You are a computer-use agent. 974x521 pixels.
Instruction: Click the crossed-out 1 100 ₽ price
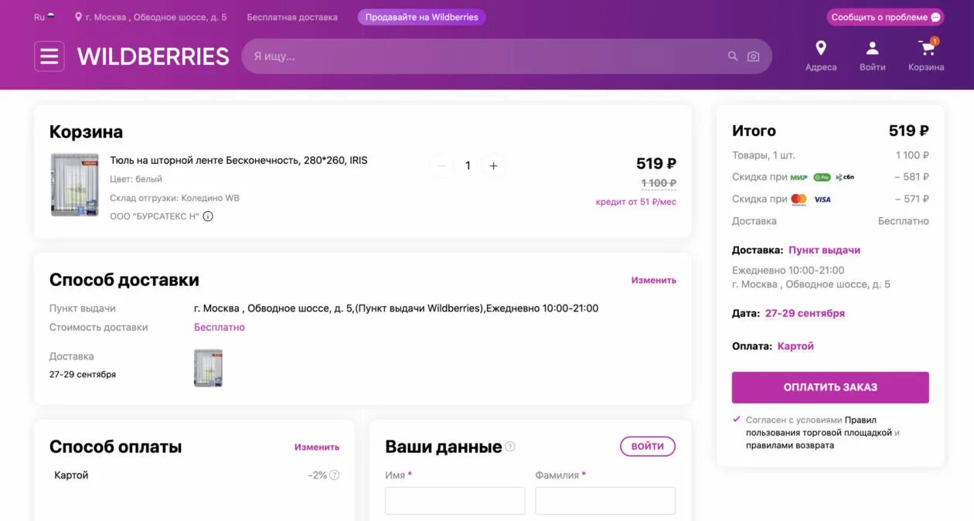click(659, 183)
